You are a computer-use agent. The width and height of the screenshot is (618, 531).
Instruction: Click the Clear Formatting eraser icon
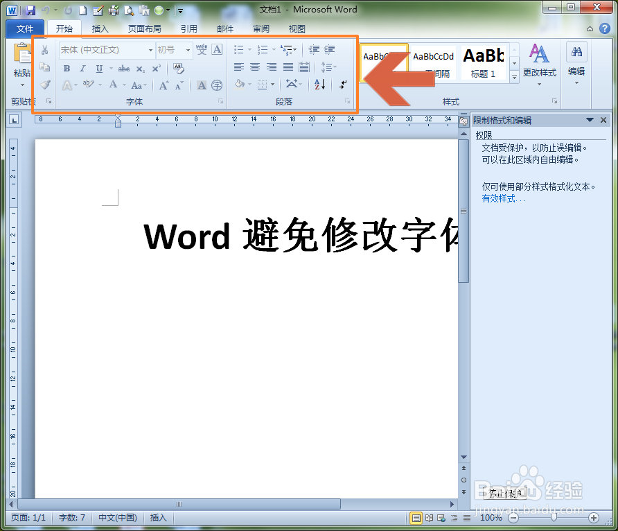coord(179,69)
